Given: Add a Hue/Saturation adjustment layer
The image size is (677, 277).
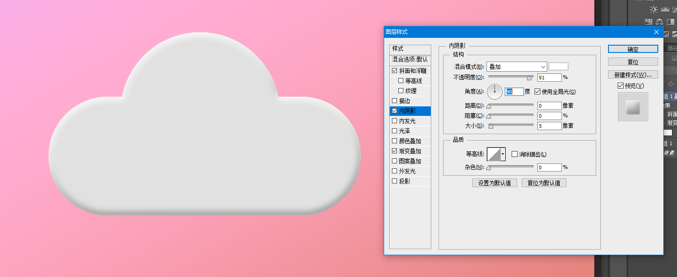Looking at the screenshot, I should [x=648, y=21].
